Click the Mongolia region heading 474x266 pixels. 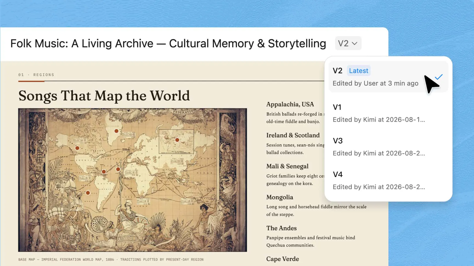pos(280,197)
